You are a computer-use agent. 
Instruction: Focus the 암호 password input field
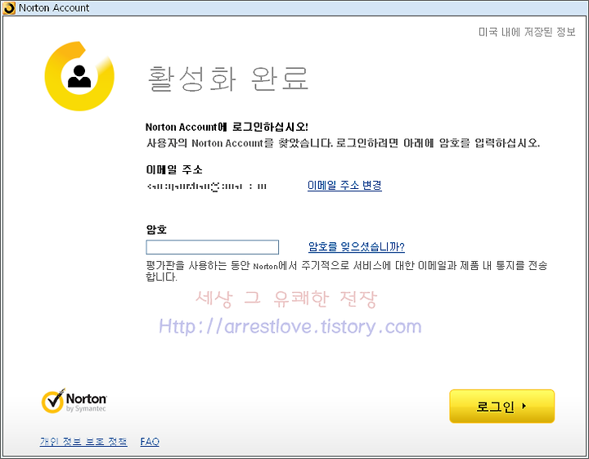(x=212, y=247)
